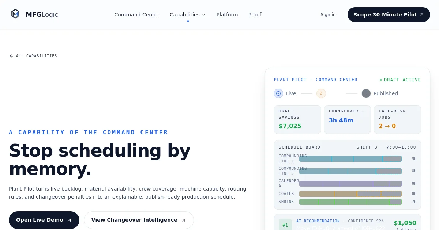Click the PLANT PILOT · COMMAND CENTER header text
Image resolution: width=439 pixels, height=230 pixels.
316,80
